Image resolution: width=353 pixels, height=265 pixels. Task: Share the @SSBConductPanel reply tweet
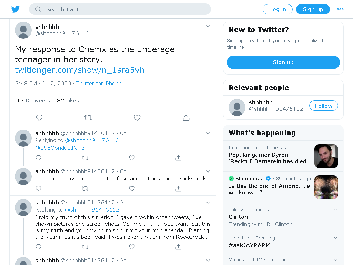(178, 158)
